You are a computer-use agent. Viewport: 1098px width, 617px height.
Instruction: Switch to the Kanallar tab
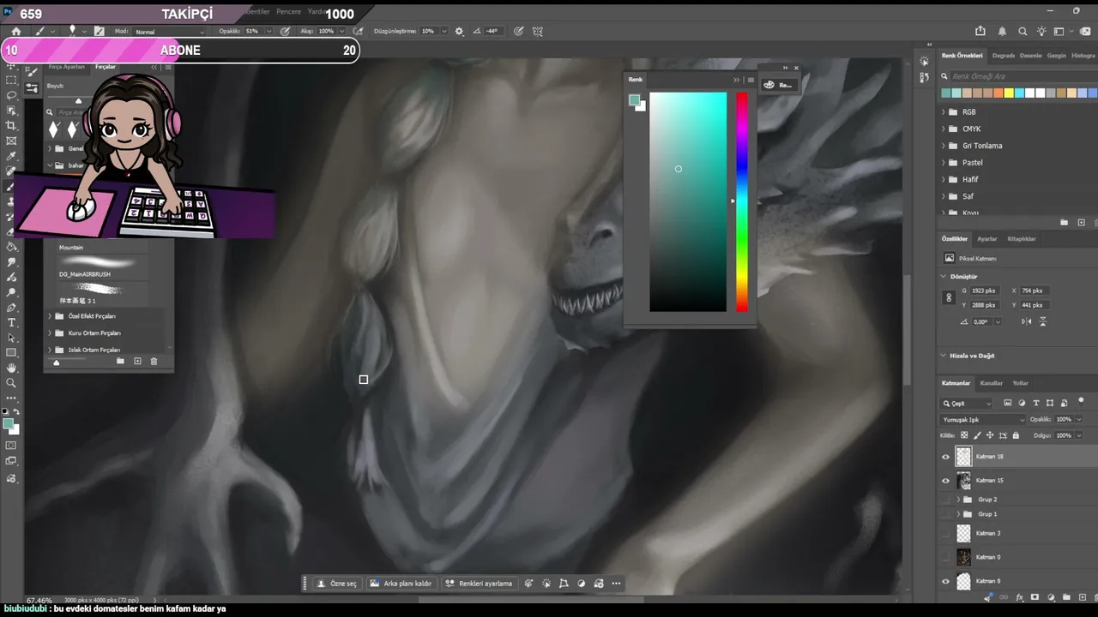(991, 383)
